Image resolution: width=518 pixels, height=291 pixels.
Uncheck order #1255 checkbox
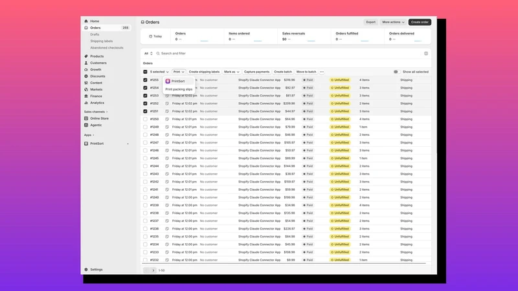point(145,80)
